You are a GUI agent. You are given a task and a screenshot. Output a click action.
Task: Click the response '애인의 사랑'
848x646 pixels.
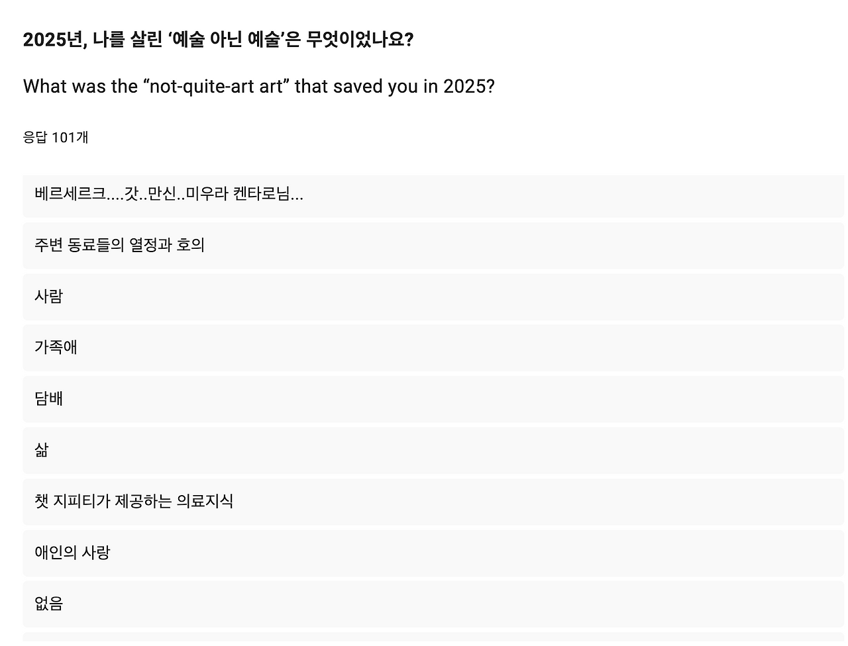433,553
